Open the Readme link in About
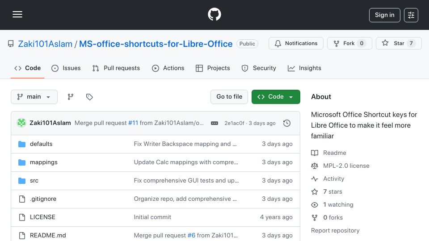The image size is (429, 241). 334,153
